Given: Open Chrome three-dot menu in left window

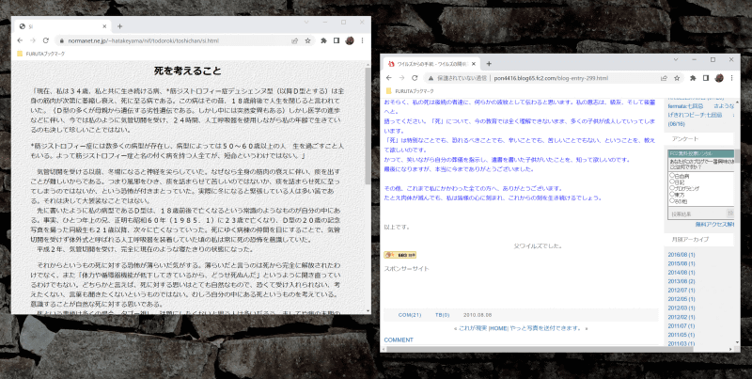Looking at the screenshot, I should click(363, 41).
